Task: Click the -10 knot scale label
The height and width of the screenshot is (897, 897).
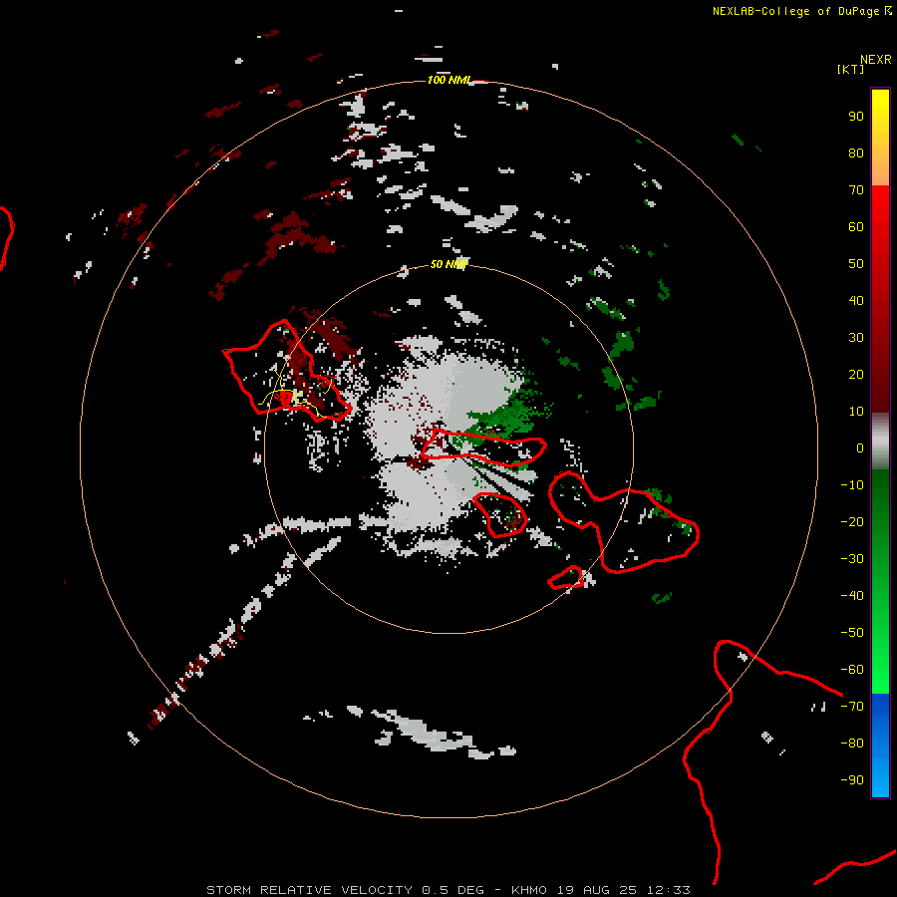Action: pos(852,485)
